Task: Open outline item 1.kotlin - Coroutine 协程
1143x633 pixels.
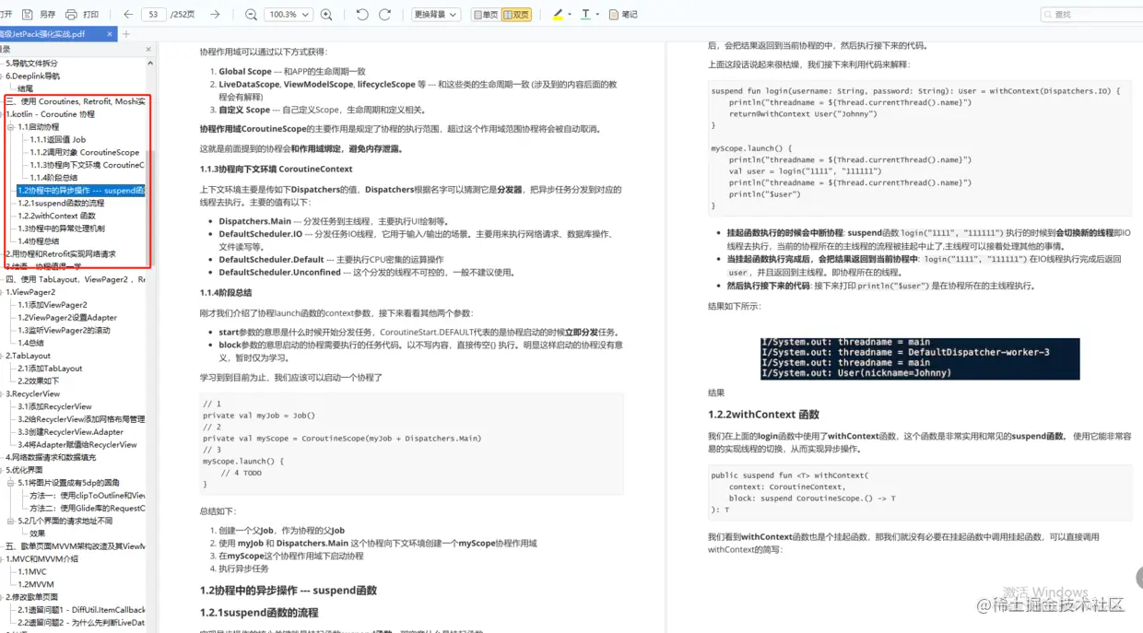Action: point(51,114)
